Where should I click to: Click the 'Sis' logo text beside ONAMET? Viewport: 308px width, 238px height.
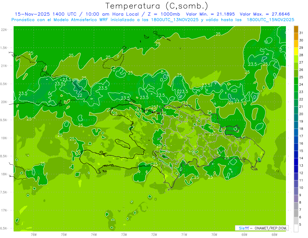[x=242, y=228]
